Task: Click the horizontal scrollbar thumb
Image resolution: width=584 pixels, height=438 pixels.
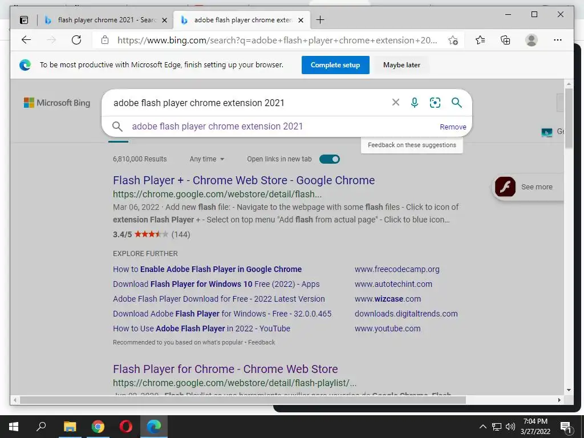Action: click(x=243, y=400)
